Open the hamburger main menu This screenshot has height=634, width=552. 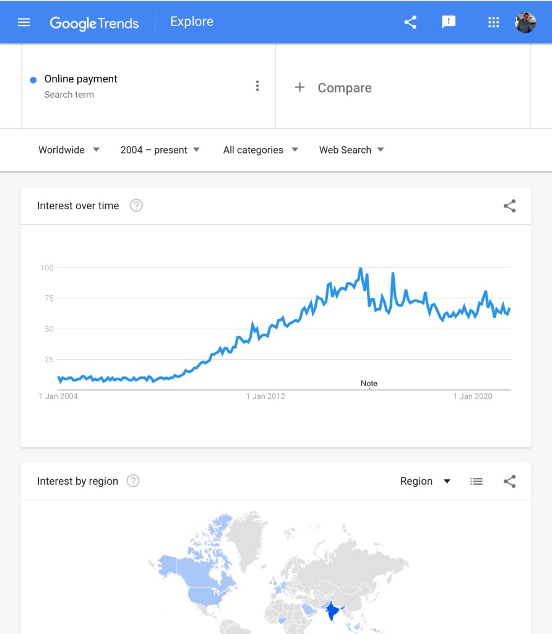coord(24,22)
